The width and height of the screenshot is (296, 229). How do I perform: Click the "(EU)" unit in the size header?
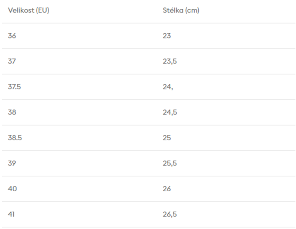(43, 11)
